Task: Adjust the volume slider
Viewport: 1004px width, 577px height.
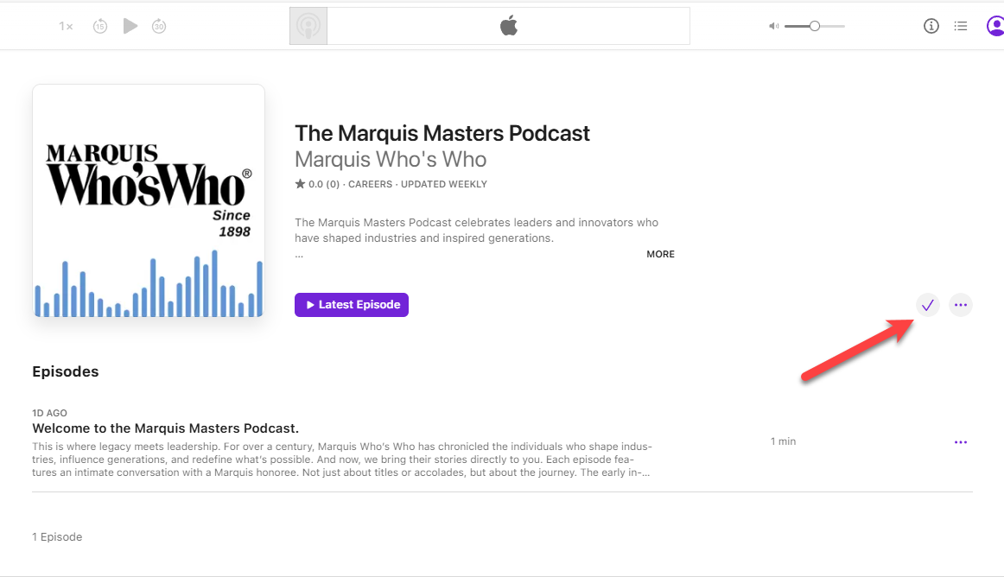Action: coord(814,27)
